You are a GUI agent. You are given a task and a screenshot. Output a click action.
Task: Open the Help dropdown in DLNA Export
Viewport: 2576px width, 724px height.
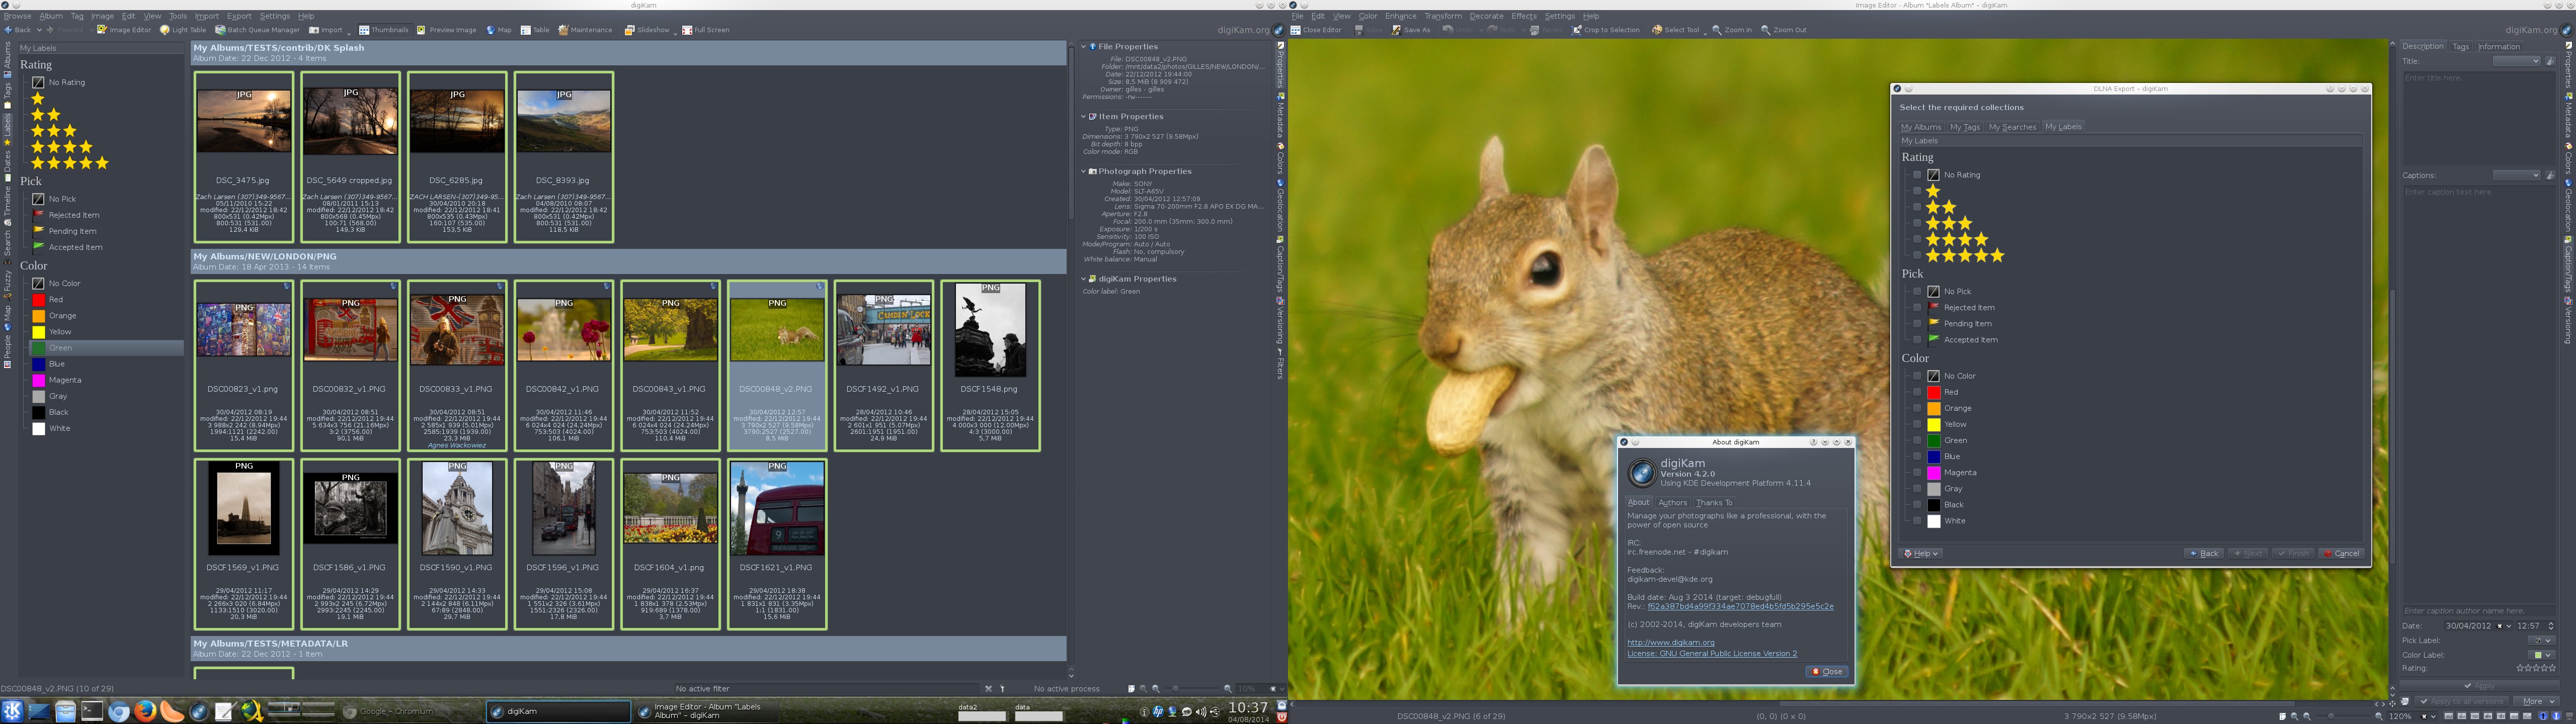[x=1921, y=553]
